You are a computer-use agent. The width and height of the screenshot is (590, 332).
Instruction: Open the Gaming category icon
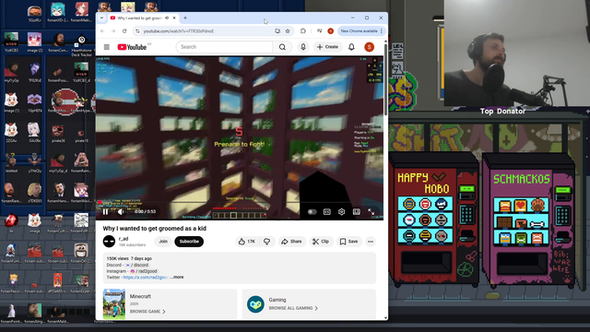tap(255, 304)
